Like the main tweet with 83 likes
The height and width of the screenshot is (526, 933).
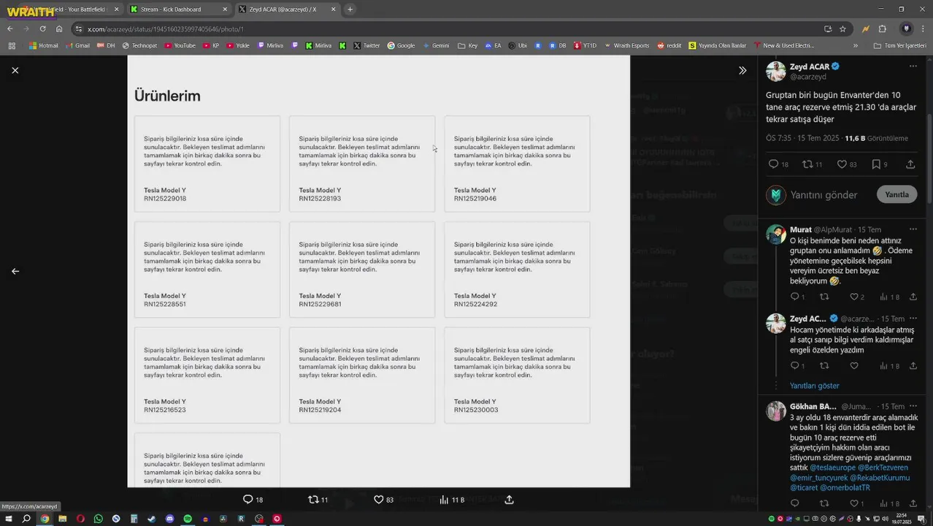[x=842, y=164]
